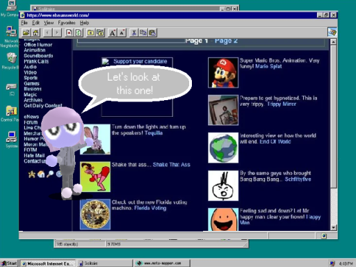Click the Home toolbar icon
The image size is (356, 267).
(35, 33)
